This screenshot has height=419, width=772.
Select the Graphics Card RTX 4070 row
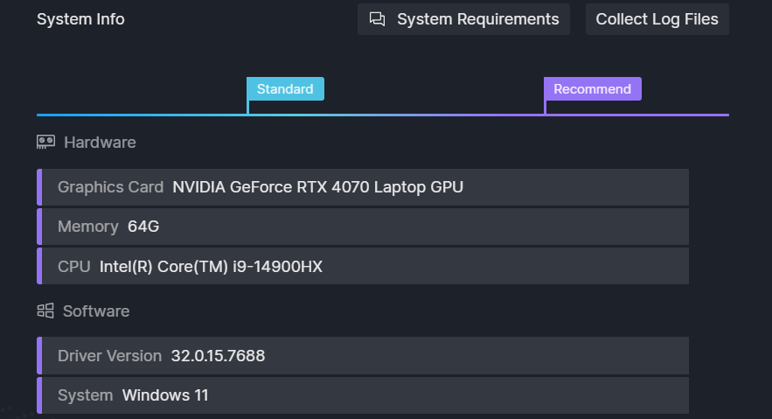click(363, 187)
